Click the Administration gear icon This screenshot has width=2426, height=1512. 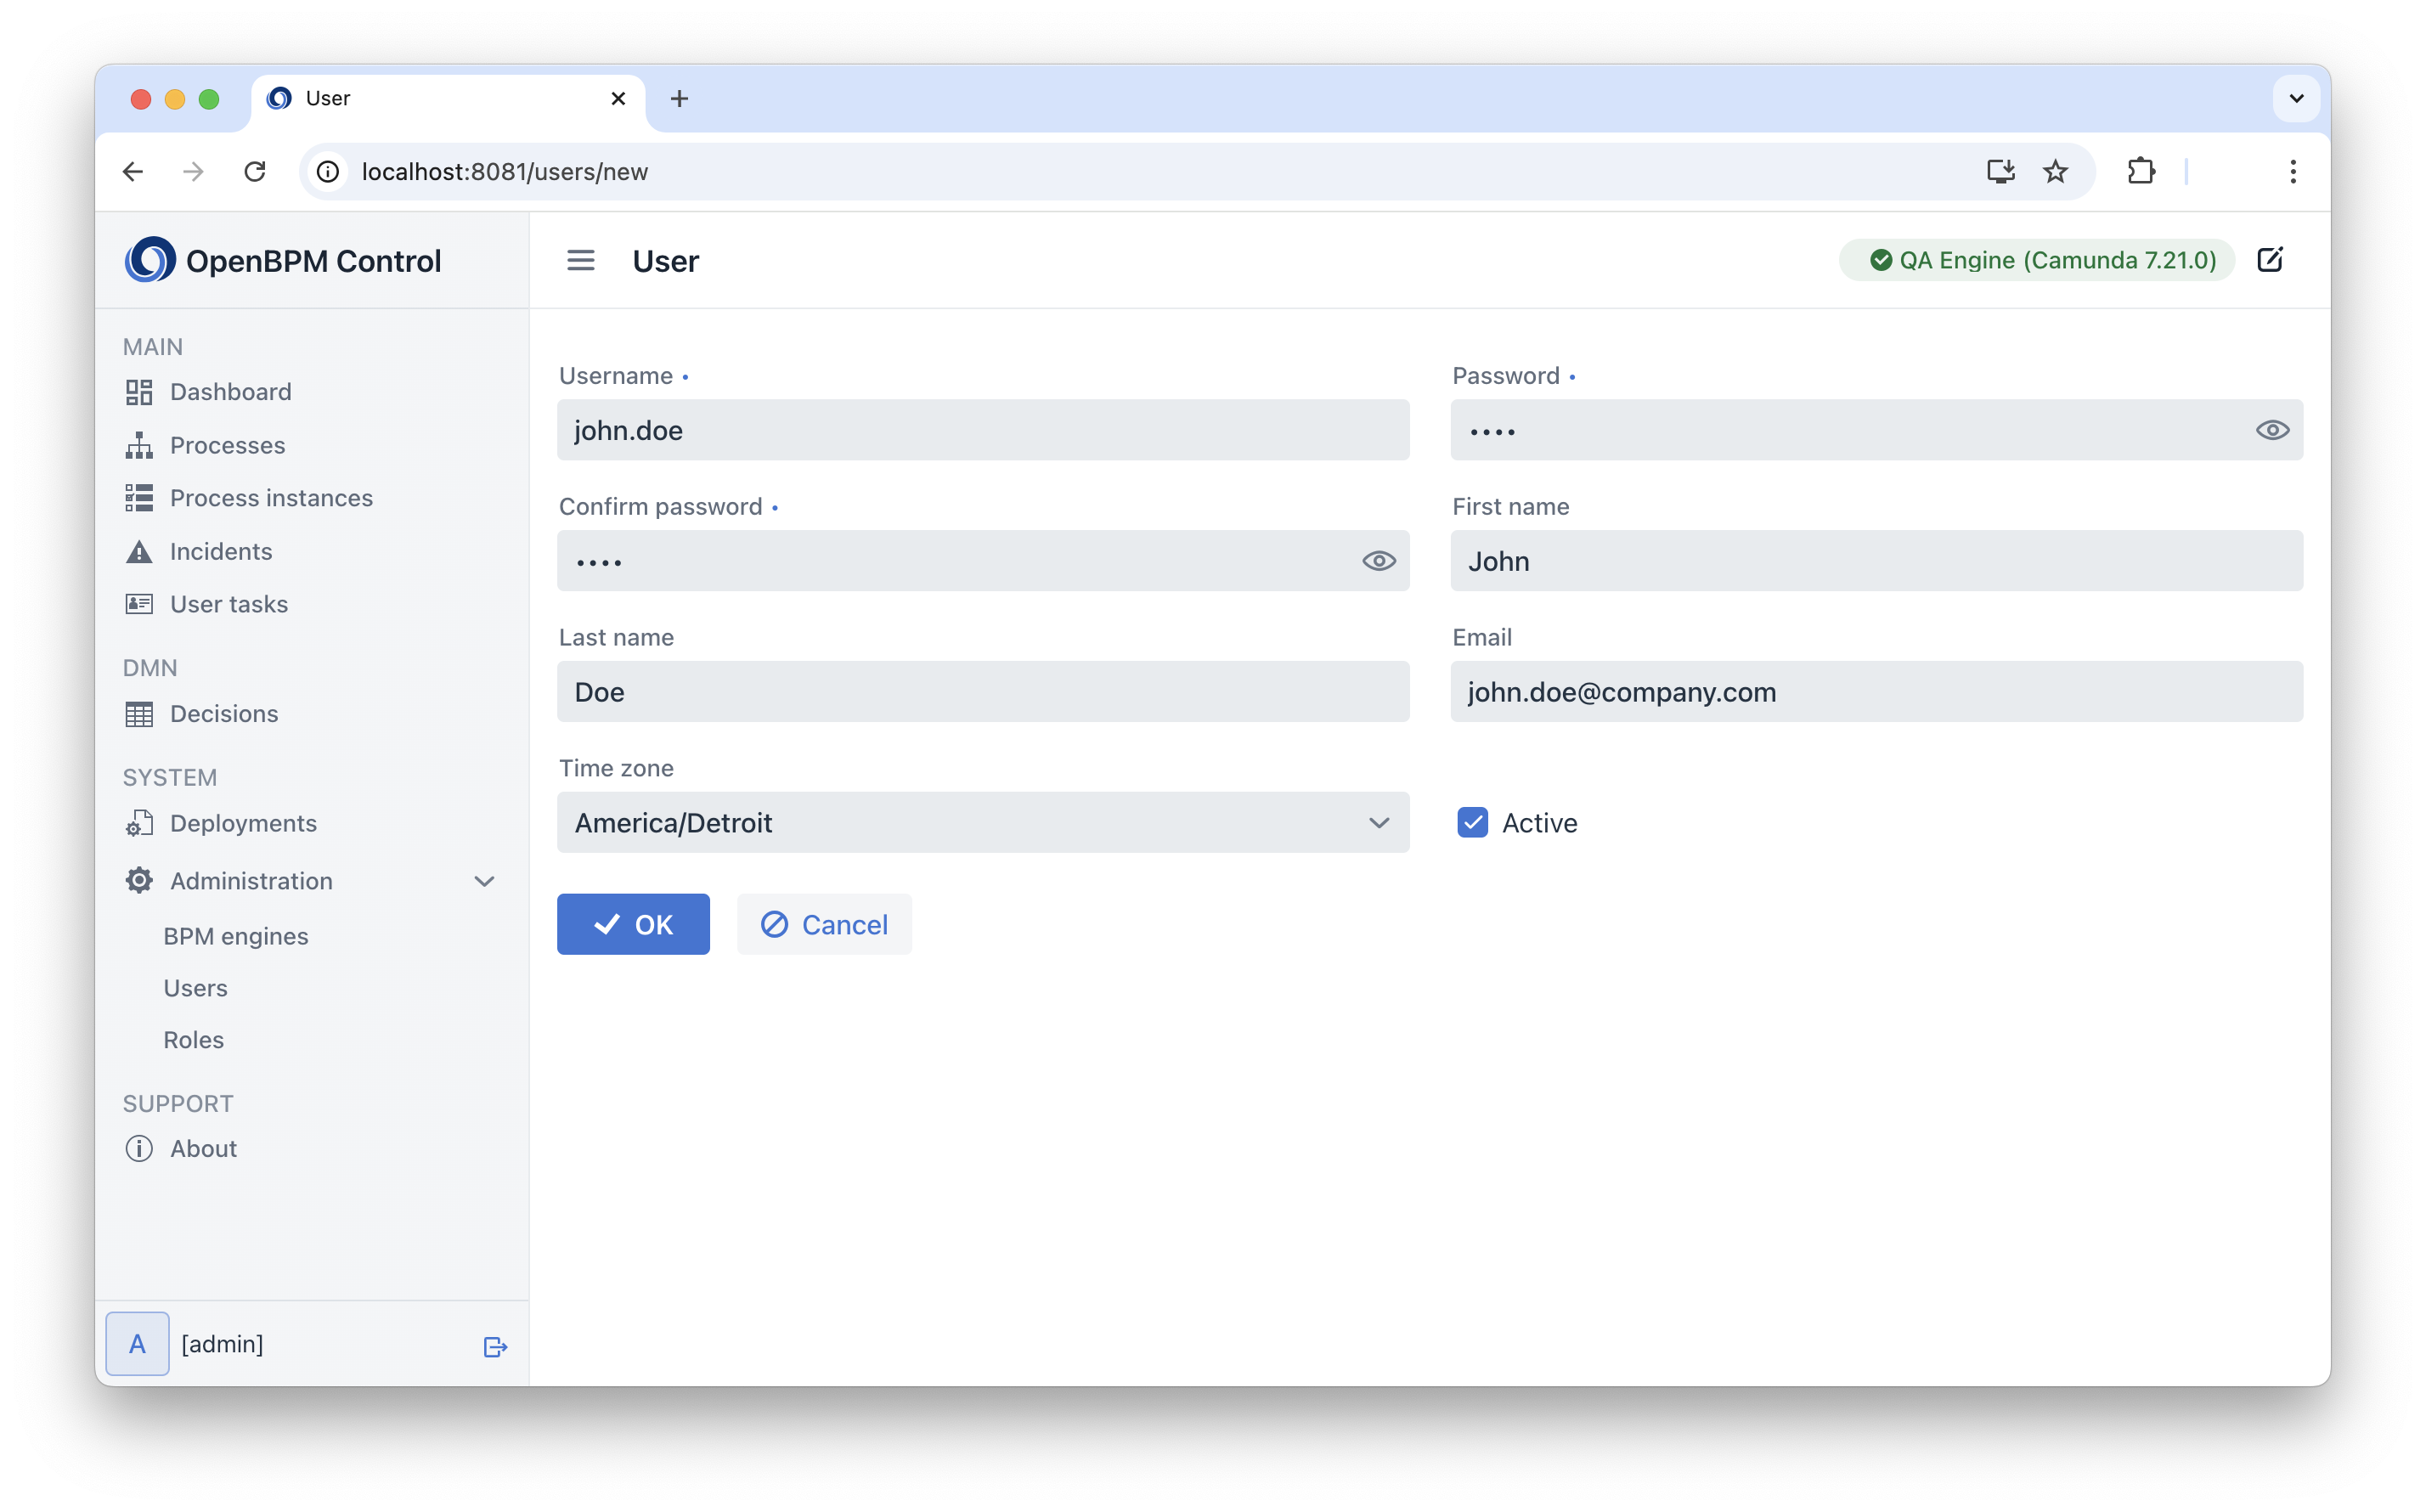point(139,881)
